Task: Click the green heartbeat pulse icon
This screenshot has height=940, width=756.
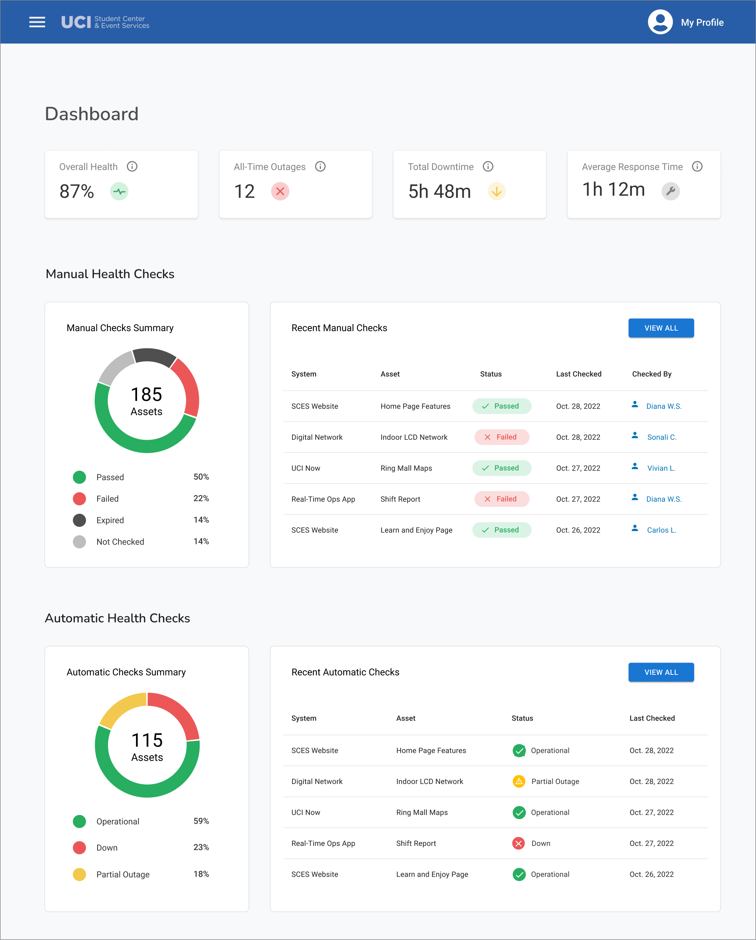Action: 119,191
